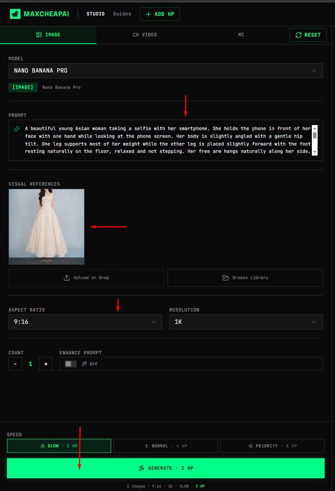Open the Nano Banana Pro model dropdown
Screen dimensions: 335x491
coord(166,71)
